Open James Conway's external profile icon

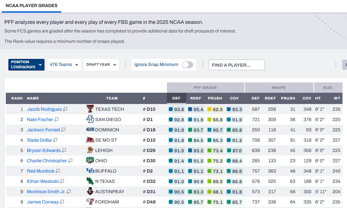coord(62,202)
